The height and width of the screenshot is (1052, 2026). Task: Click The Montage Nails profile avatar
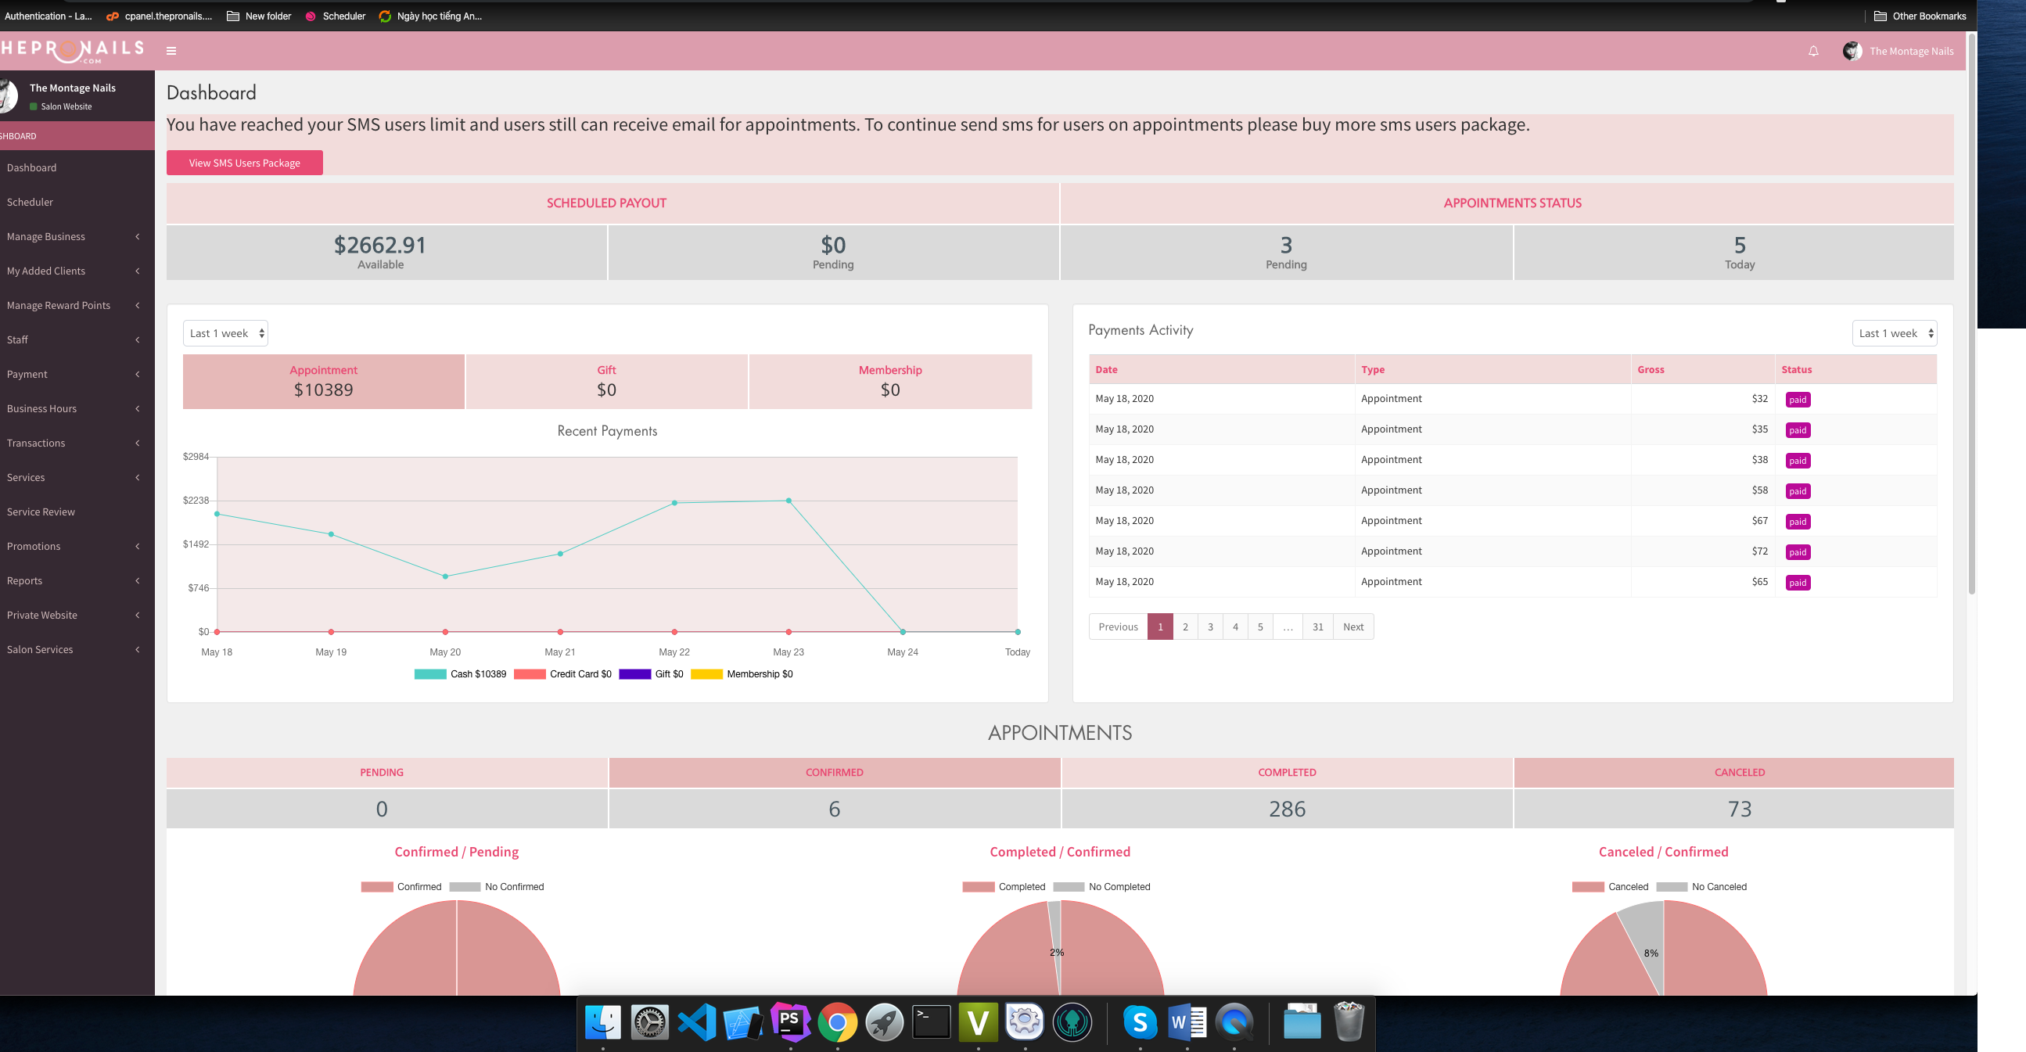[x=1852, y=51]
